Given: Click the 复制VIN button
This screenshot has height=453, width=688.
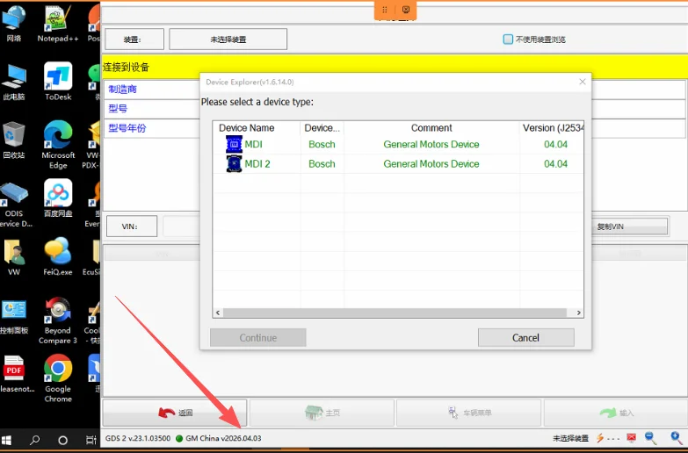Looking at the screenshot, I should (630, 226).
